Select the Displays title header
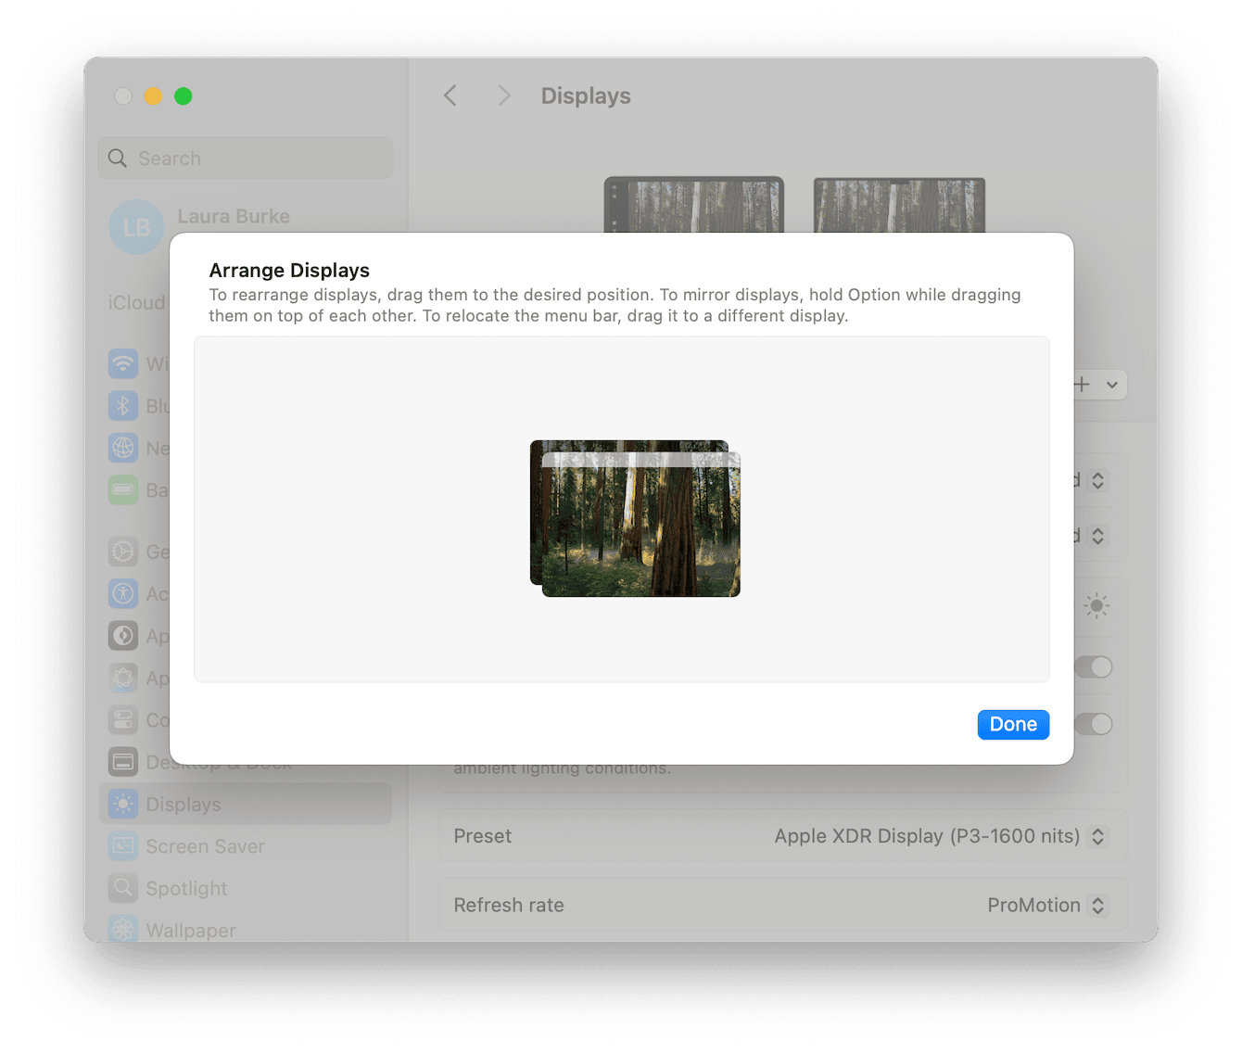This screenshot has height=1053, width=1242. [585, 95]
